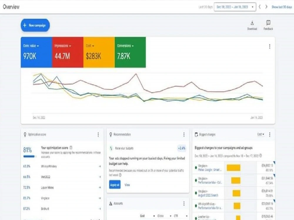Click info icon beside comparison date range
The image size is (294, 220).
pyautogui.click(x=260, y=156)
